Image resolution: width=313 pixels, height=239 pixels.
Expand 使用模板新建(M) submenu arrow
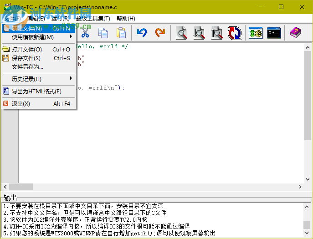coord(71,36)
